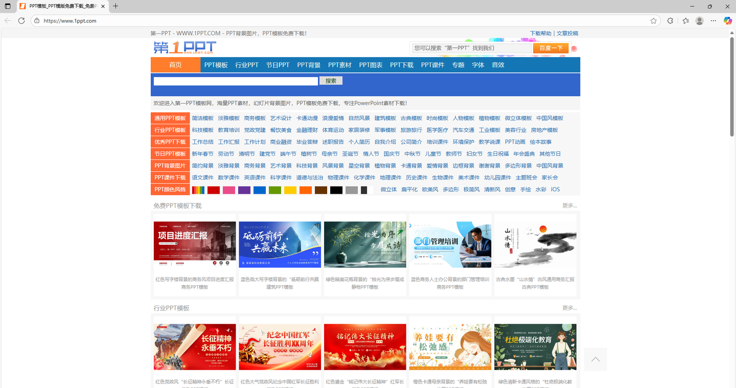
Task: Open the PPT课件 nav item
Action: coord(433,65)
